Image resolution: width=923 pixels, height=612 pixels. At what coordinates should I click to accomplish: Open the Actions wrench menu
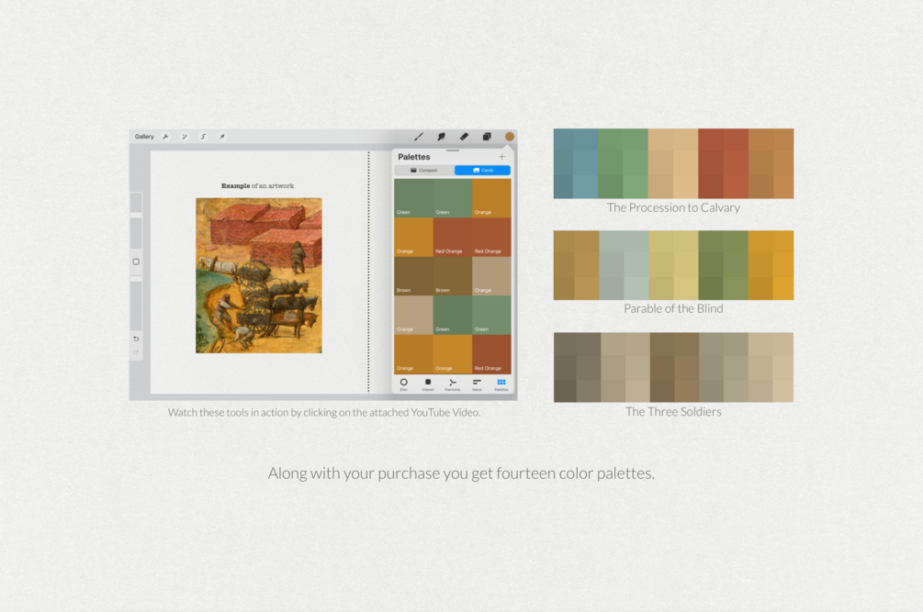[x=166, y=137]
